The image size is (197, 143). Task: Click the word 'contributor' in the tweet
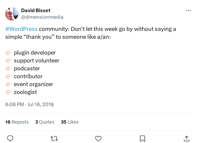pos(28,76)
